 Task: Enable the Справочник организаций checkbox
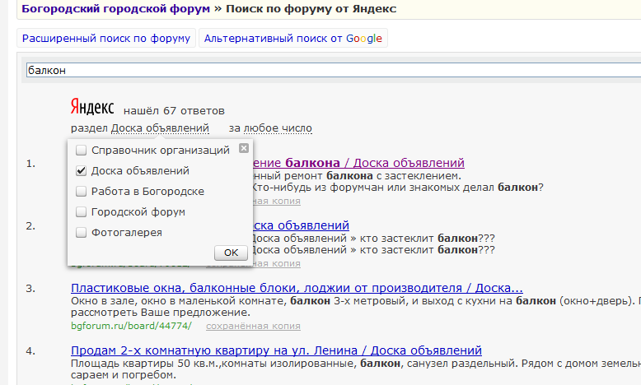82,151
